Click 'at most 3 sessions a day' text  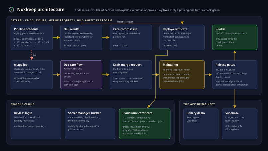27,78
